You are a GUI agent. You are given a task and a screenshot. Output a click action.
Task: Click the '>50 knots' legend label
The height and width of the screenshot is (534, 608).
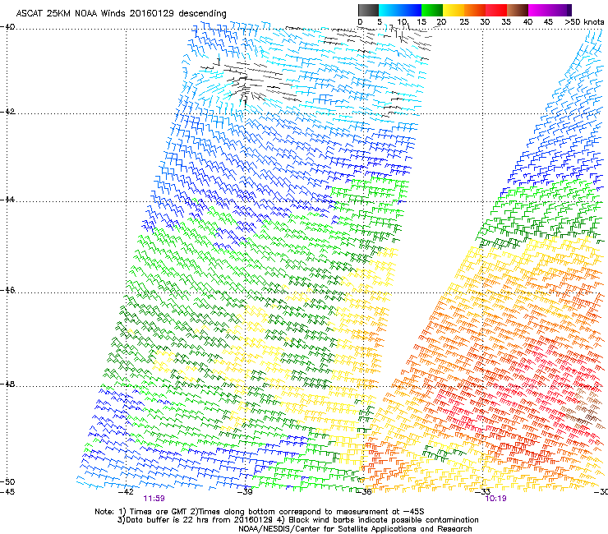[x=584, y=21]
